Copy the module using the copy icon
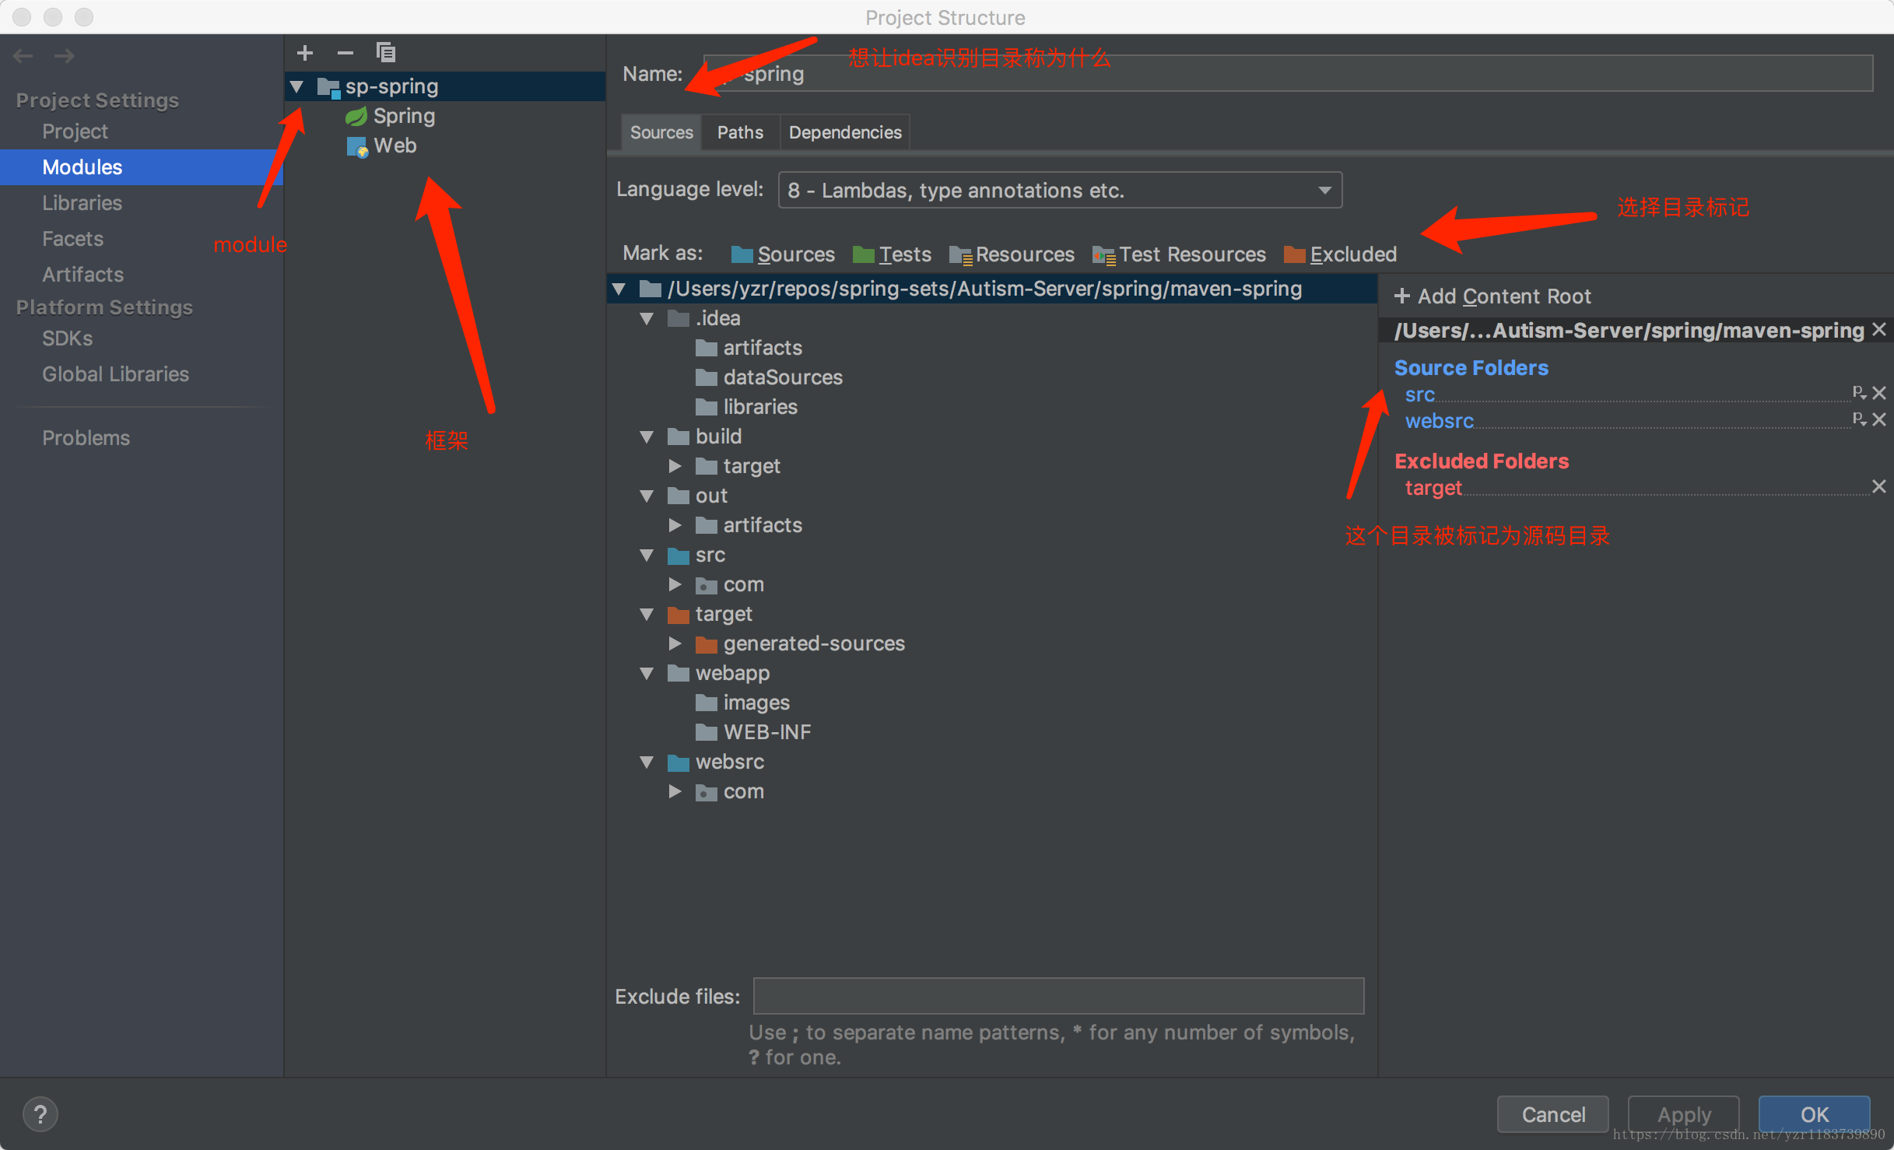Viewport: 1894px width, 1150px height. 387,53
